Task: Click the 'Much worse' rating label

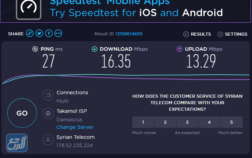Action: point(144,133)
